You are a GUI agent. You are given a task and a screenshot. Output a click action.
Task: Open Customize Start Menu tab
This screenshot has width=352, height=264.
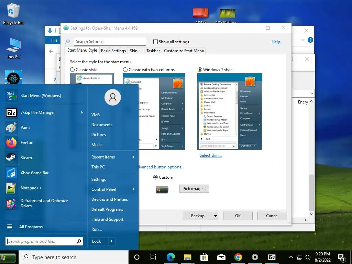[x=184, y=51]
